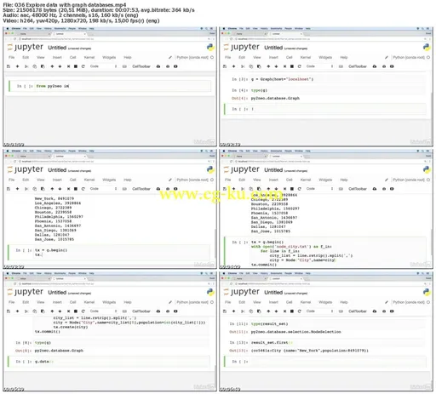Stop kernel icon in Graph(host='localhost') frame
Image resolution: width=436 pixels, height=394 pixels.
click(292, 66)
